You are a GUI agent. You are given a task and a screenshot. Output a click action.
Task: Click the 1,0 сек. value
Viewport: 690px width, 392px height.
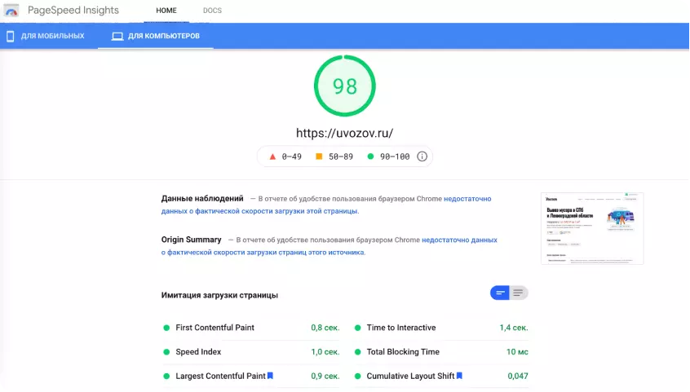point(325,351)
